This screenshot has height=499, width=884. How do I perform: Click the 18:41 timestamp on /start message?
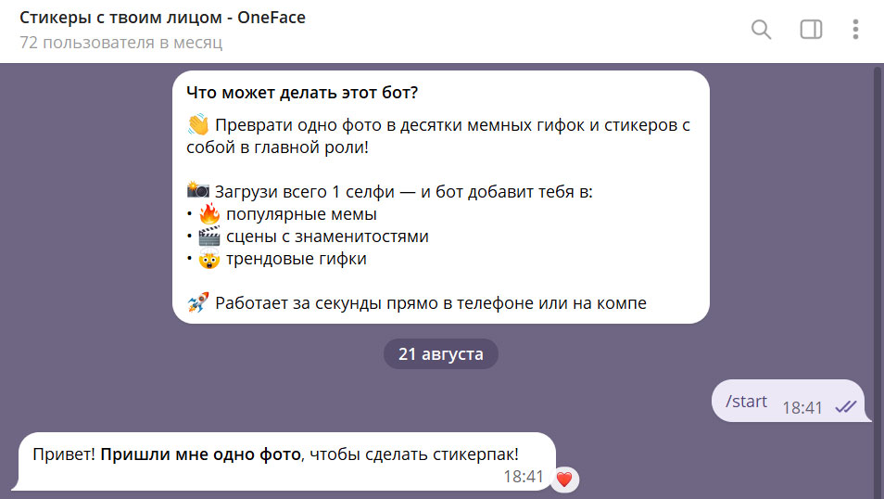coord(802,407)
